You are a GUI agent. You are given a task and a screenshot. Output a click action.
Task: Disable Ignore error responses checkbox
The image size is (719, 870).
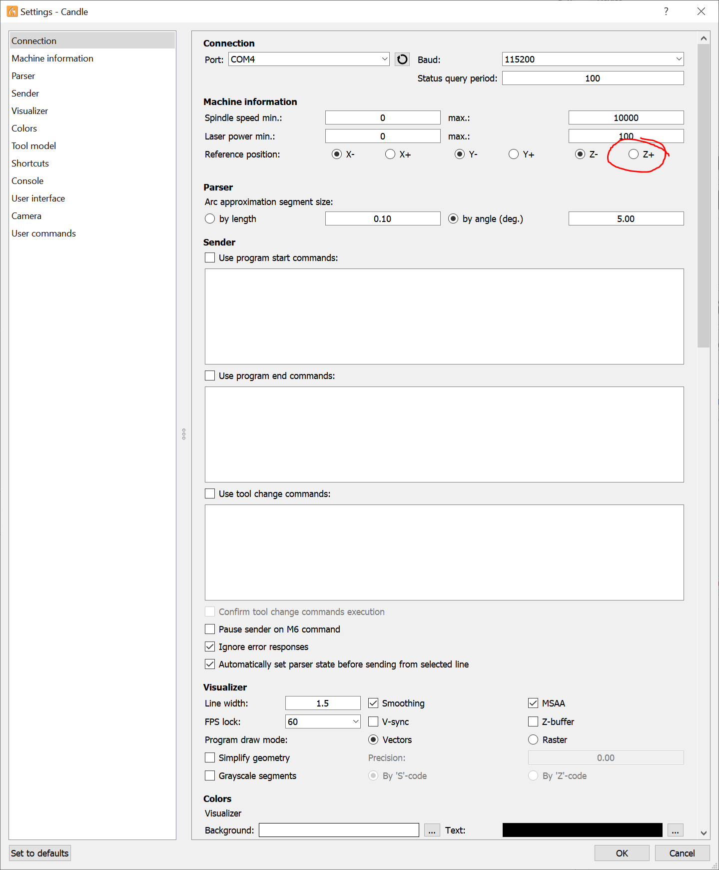210,647
